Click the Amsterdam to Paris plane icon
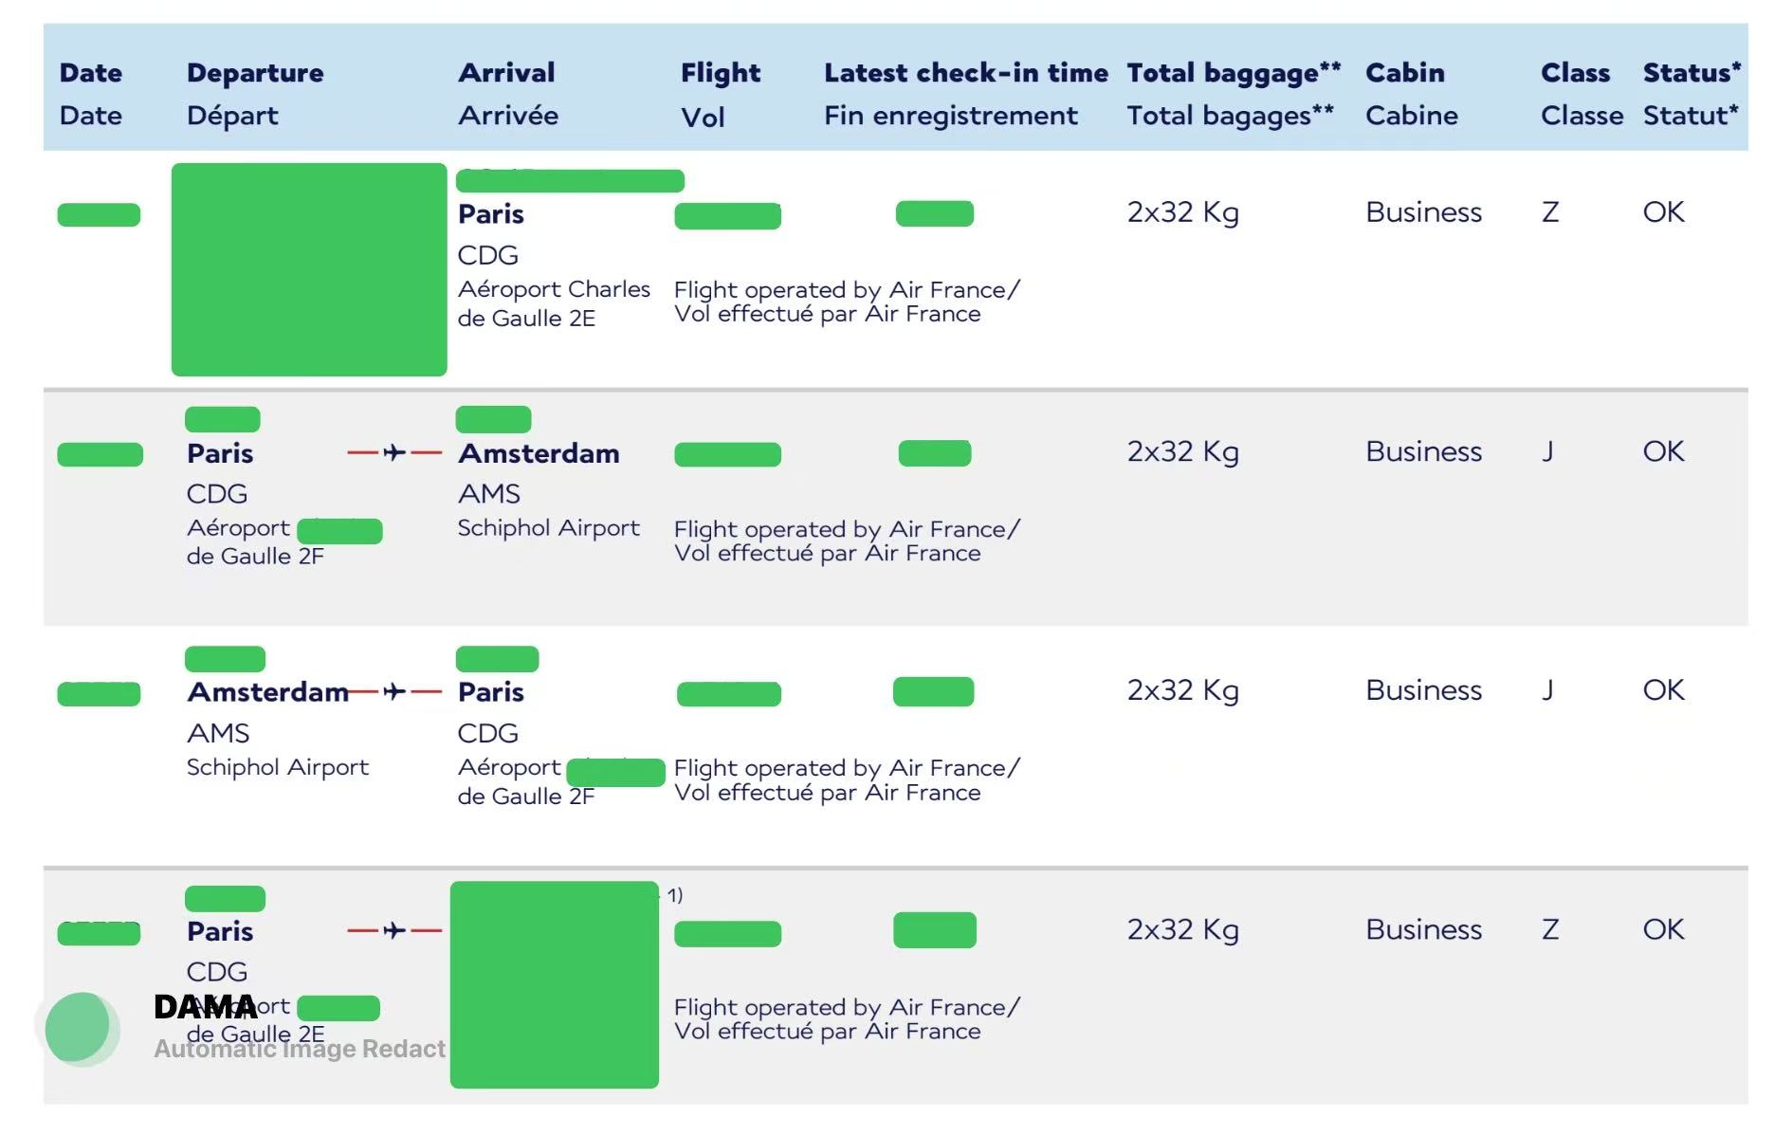Screen dimensions: 1792x1136 394,692
